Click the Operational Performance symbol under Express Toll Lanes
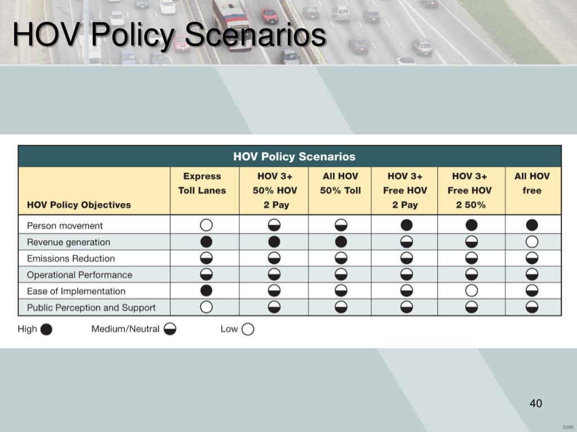The image size is (577, 432). [206, 274]
